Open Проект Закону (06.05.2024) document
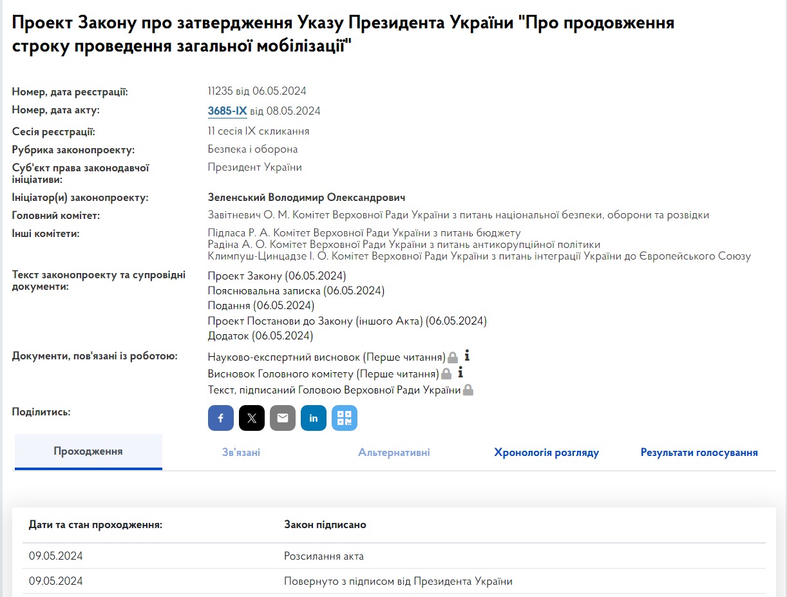787x597 pixels. pos(277,276)
